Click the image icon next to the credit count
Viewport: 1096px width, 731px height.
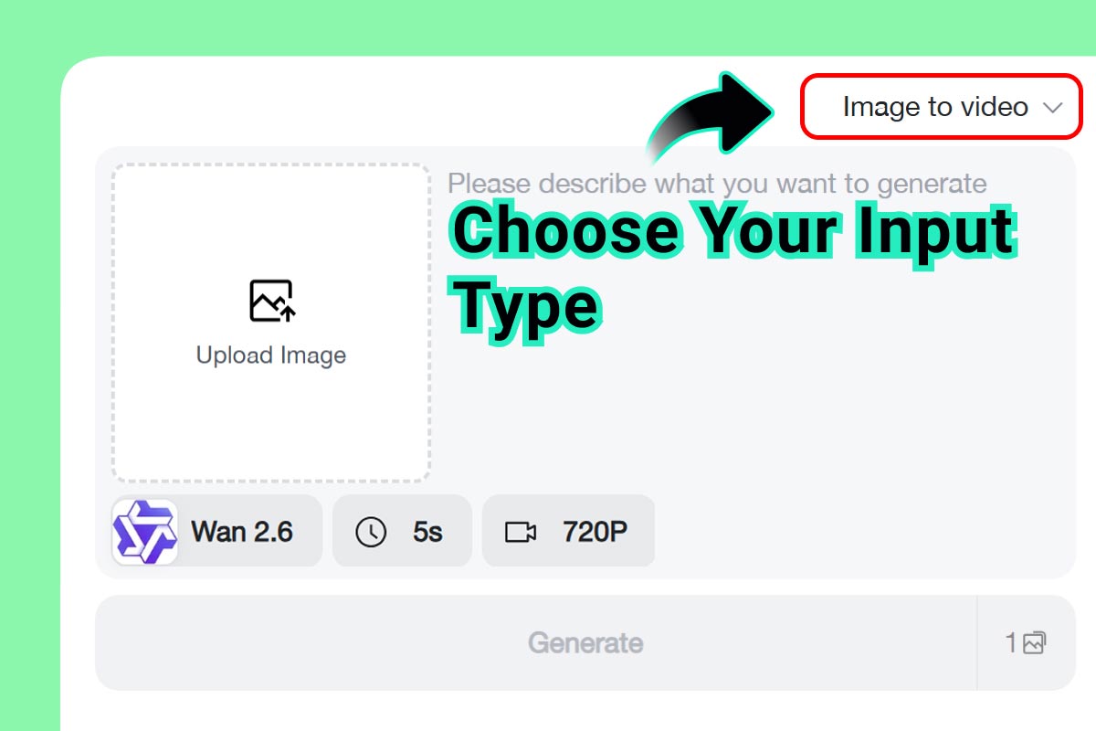pos(1033,642)
